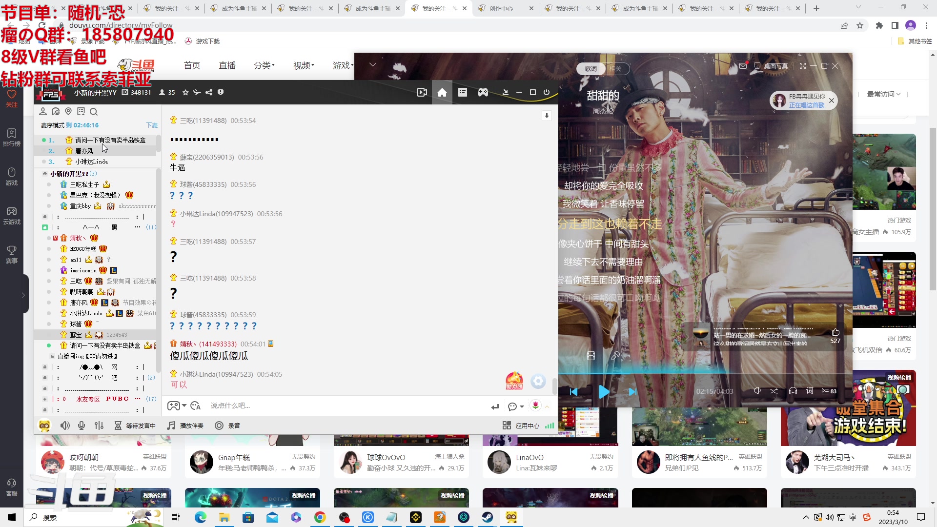Viewport: 937px width, 527px height.
Task: Open the MV film icon in player
Action: 591,356
